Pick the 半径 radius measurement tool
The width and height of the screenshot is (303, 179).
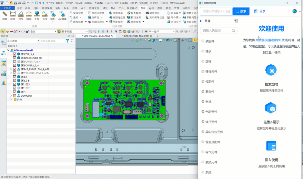(x=37, y=16)
